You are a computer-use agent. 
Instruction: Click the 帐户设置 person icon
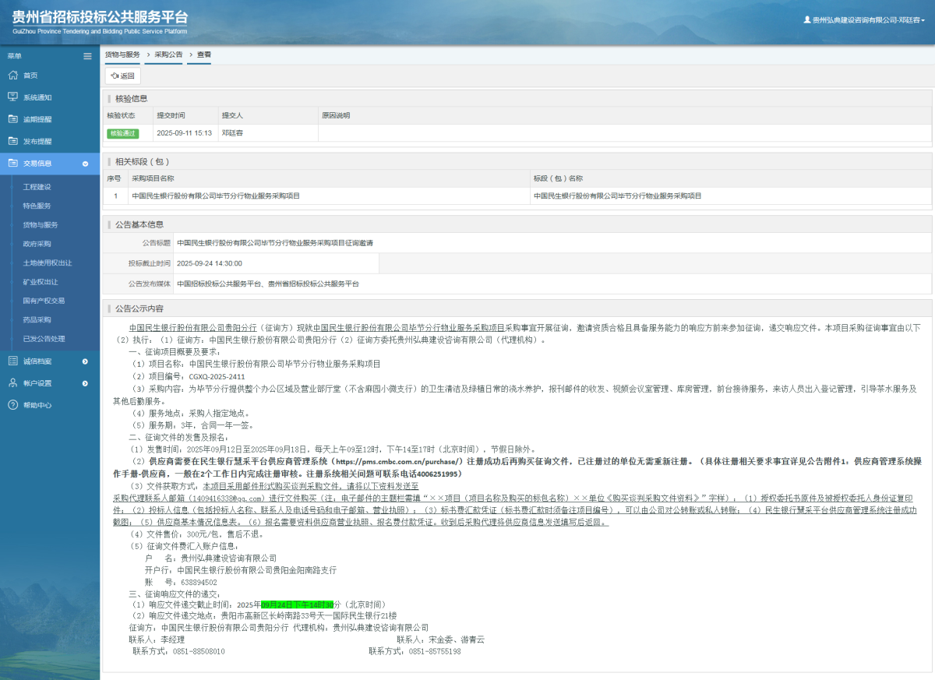tap(13, 382)
